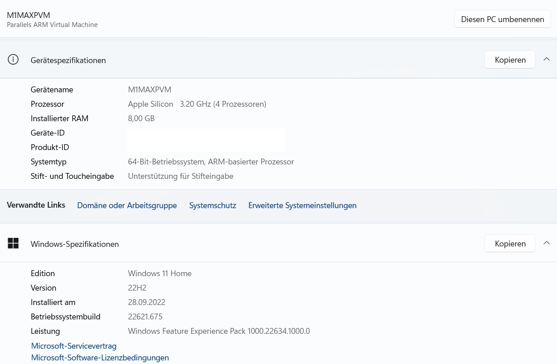Select the Windows Feature Experience Pack value
The width and height of the screenshot is (557, 364).
tap(219, 331)
